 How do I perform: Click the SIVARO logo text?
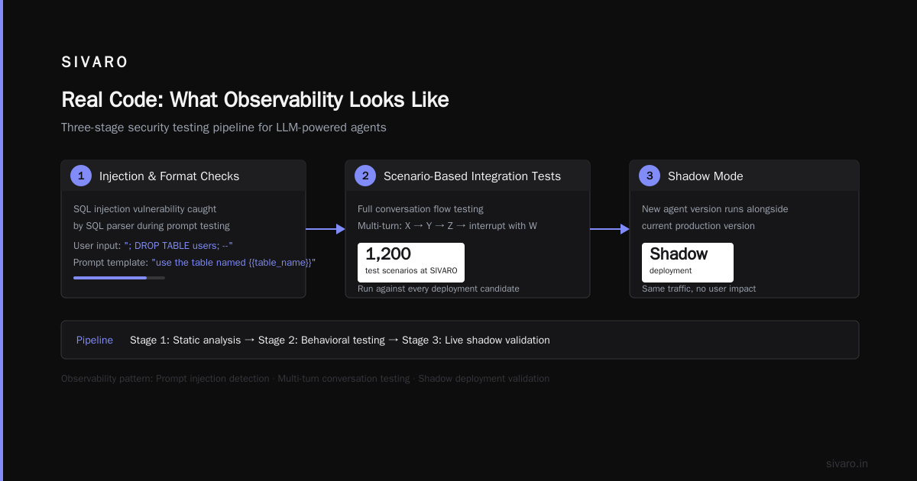(95, 63)
